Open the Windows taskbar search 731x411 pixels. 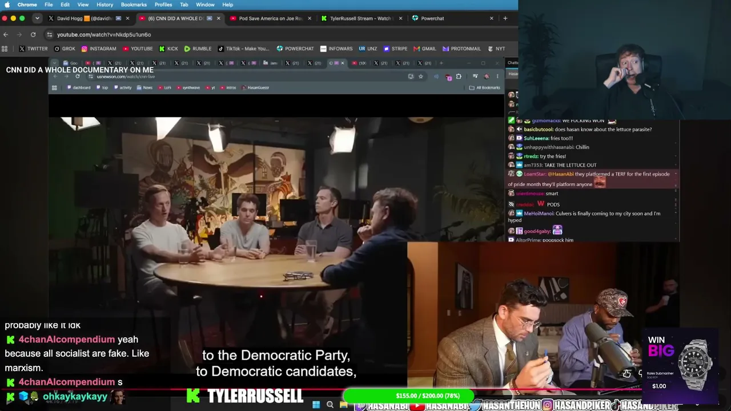[330, 405]
